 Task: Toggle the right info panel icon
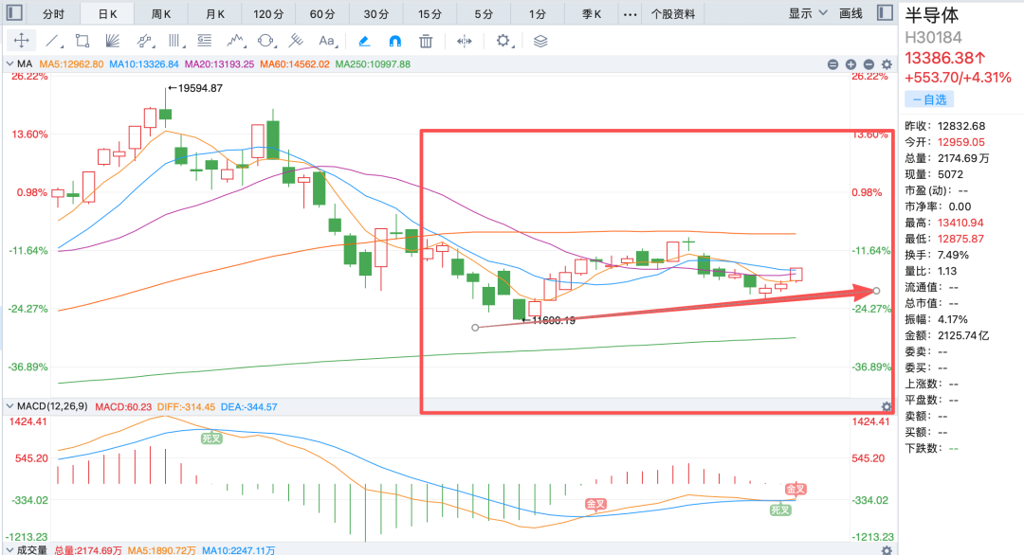(885, 13)
